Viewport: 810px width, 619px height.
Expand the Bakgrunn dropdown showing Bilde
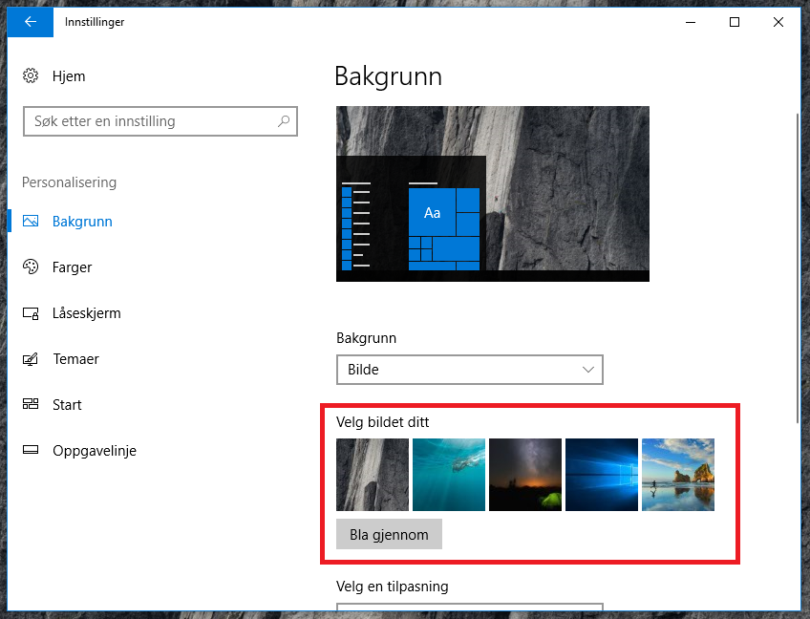click(469, 370)
